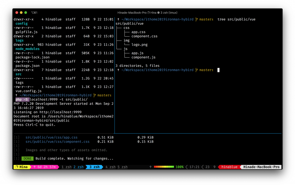Click the red close window button
The width and height of the screenshot is (295, 186).
16,13
